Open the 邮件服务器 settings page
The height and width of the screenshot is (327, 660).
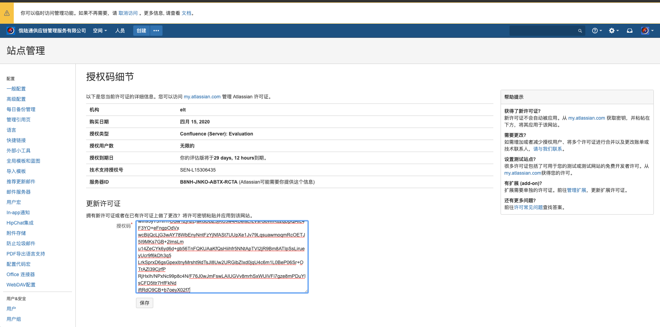point(19,192)
